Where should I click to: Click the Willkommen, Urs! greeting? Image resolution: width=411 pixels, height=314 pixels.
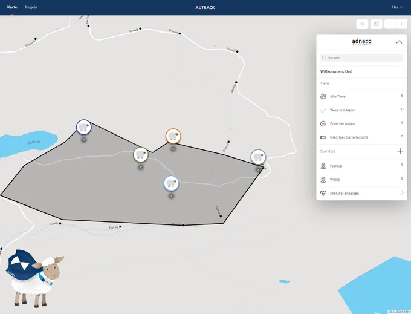pos(336,71)
